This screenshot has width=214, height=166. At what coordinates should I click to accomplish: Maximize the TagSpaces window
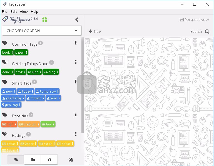click(195, 4)
